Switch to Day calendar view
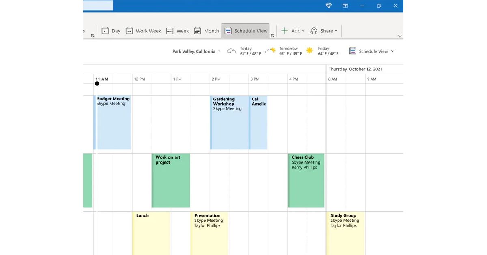This screenshot has height=255, width=487. [111, 31]
